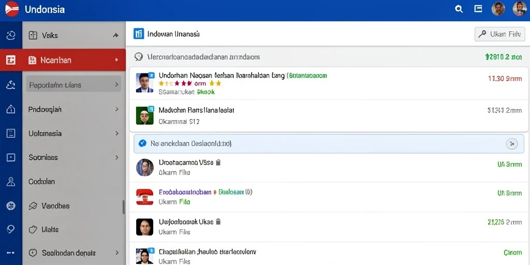
Task: Open the first user avatar in top bar
Action: pos(498,9)
